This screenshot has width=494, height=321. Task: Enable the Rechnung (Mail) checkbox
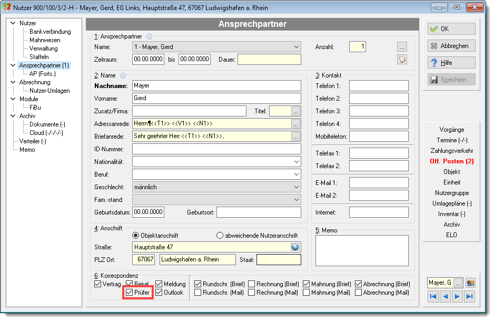tap(251, 293)
